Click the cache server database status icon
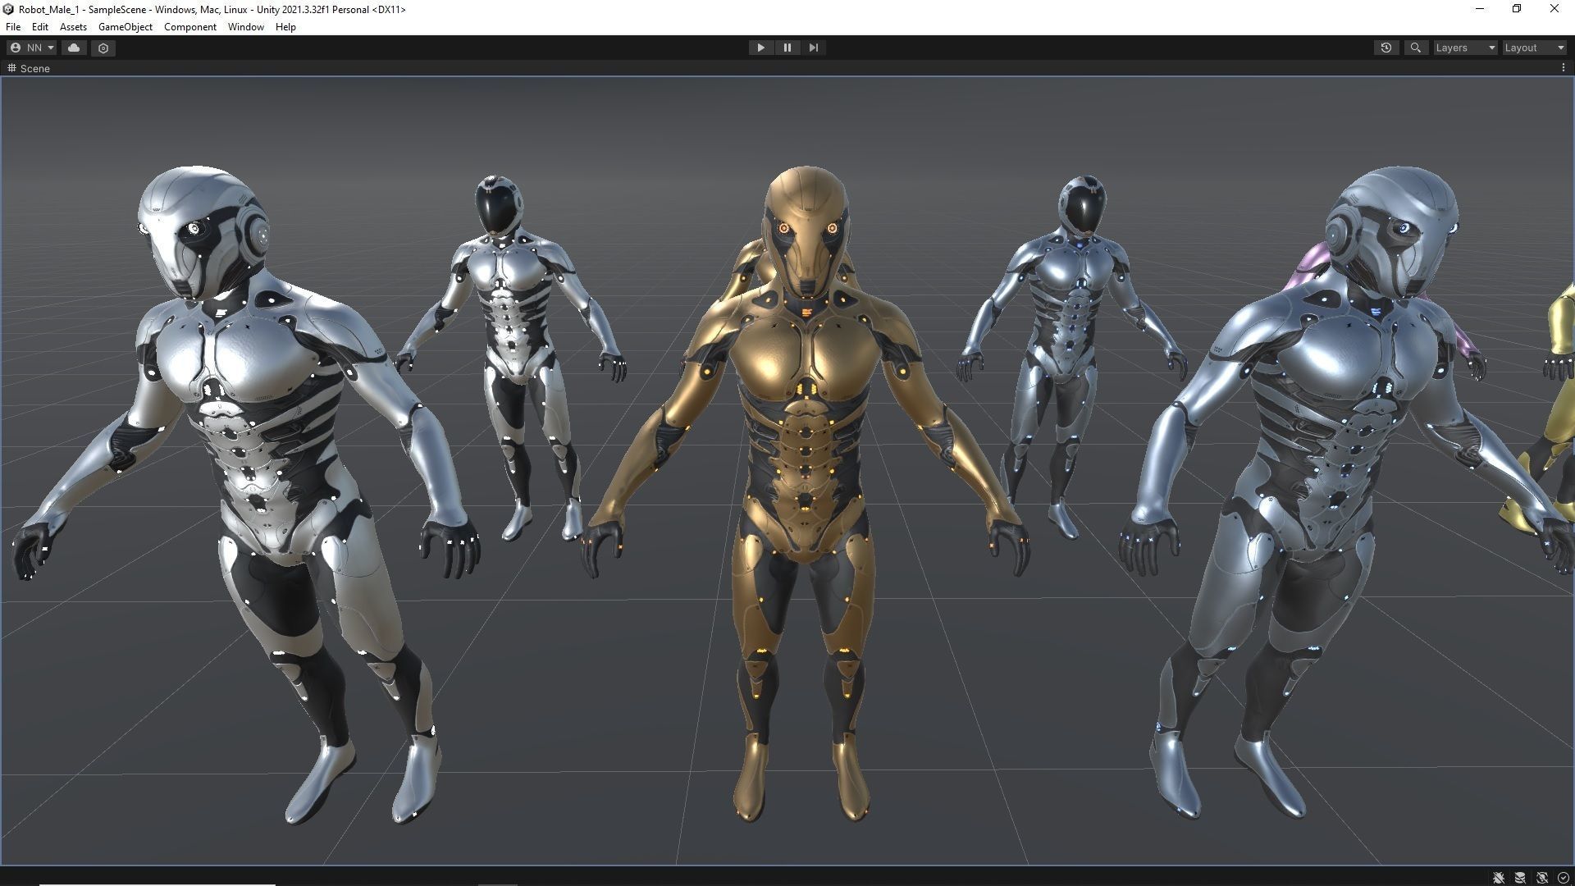This screenshot has width=1575, height=886. 1520,878
